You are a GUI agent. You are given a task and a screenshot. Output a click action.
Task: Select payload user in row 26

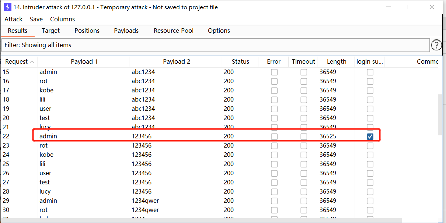(x=45, y=173)
